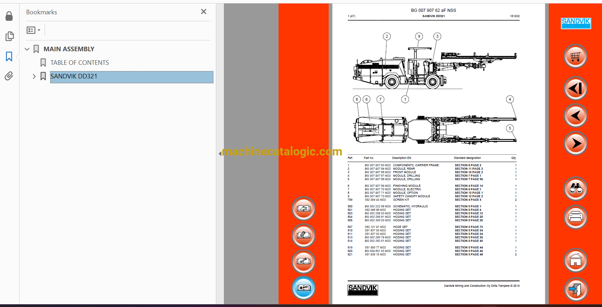This screenshot has height=307, width=602.
Task: Click description COMPONENTS, CARRIER FRAME
Action: pos(416,165)
